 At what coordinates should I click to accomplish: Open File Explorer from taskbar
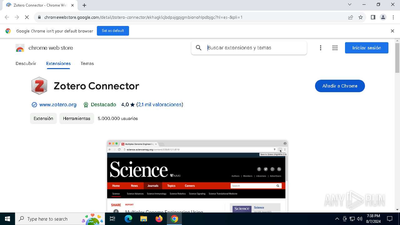[x=143, y=219]
